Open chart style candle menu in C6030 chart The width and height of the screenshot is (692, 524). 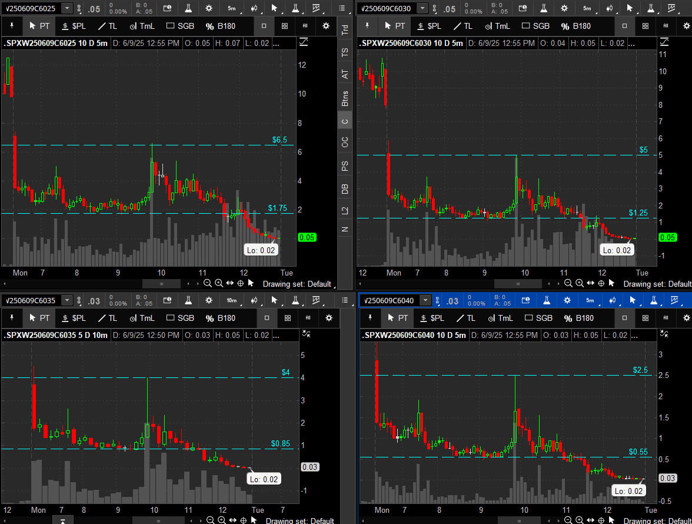pyautogui.click(x=610, y=8)
